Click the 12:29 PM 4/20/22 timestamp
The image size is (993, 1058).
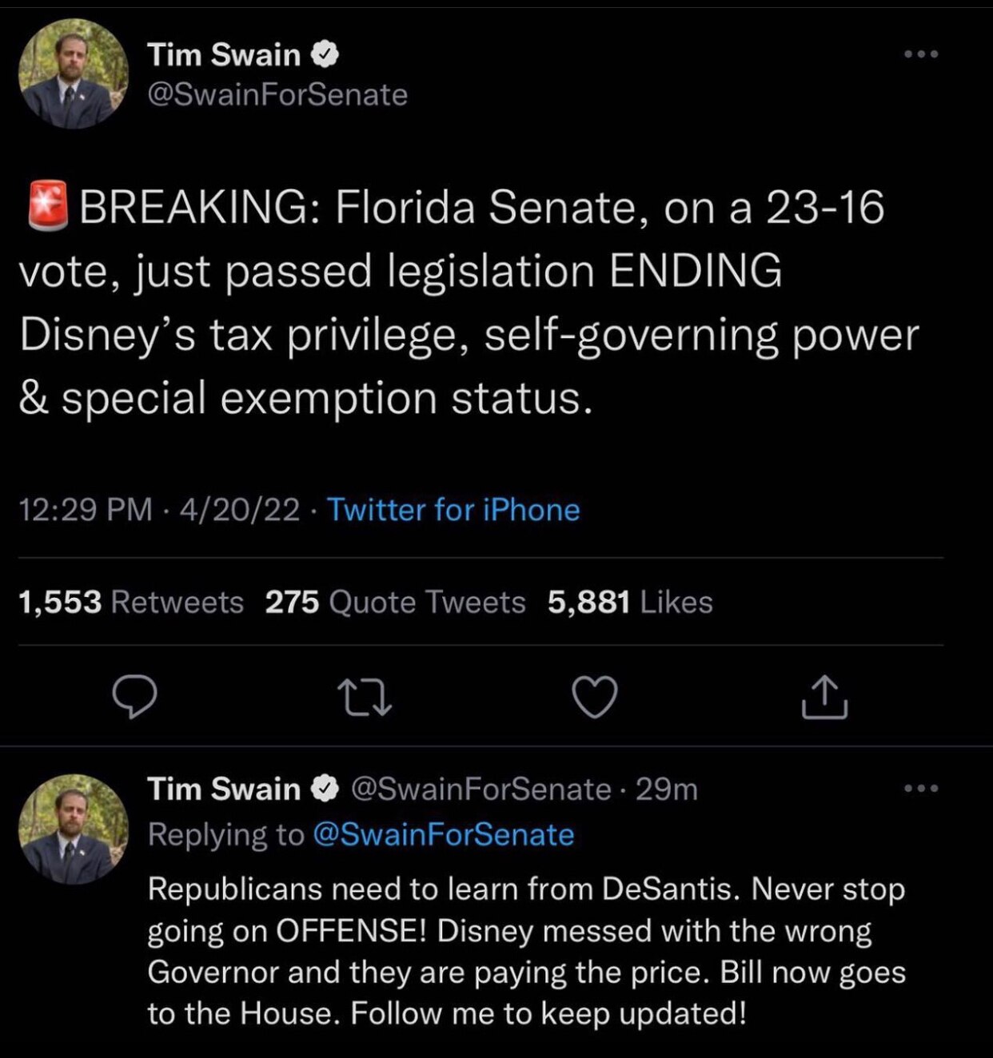[x=158, y=510]
